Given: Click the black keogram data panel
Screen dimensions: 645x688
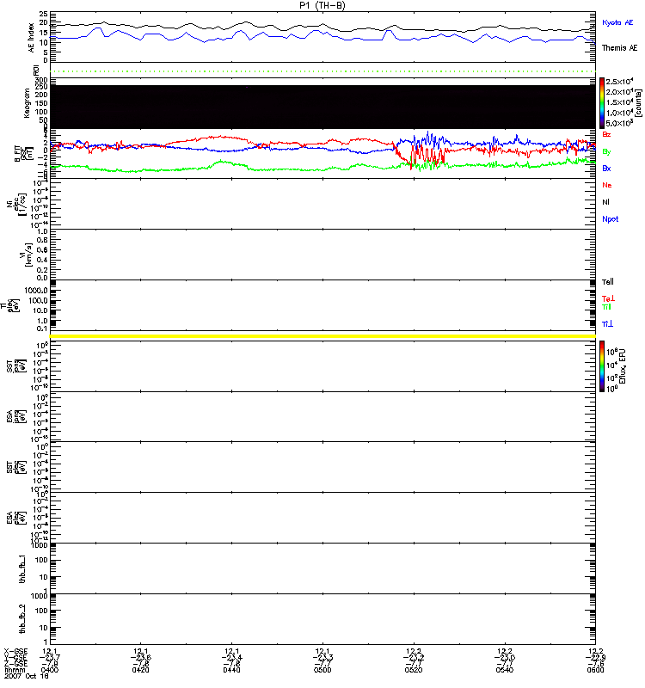Looking at the screenshot, I should click(323, 107).
